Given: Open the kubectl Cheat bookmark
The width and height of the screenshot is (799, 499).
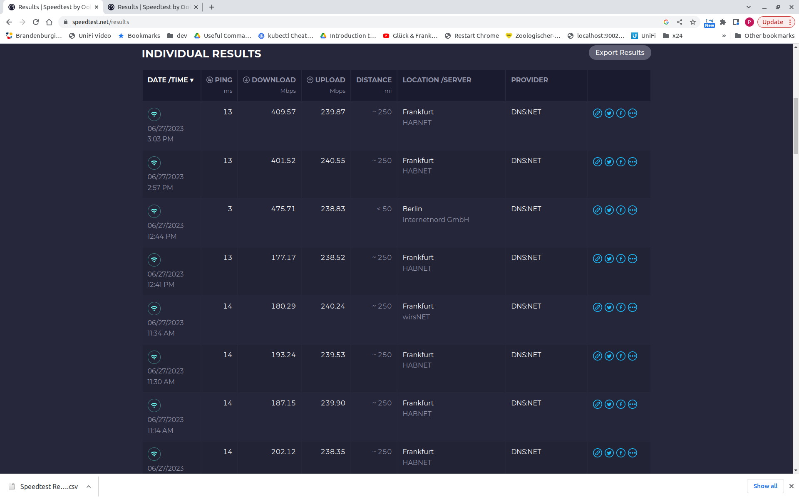Looking at the screenshot, I should [285, 36].
